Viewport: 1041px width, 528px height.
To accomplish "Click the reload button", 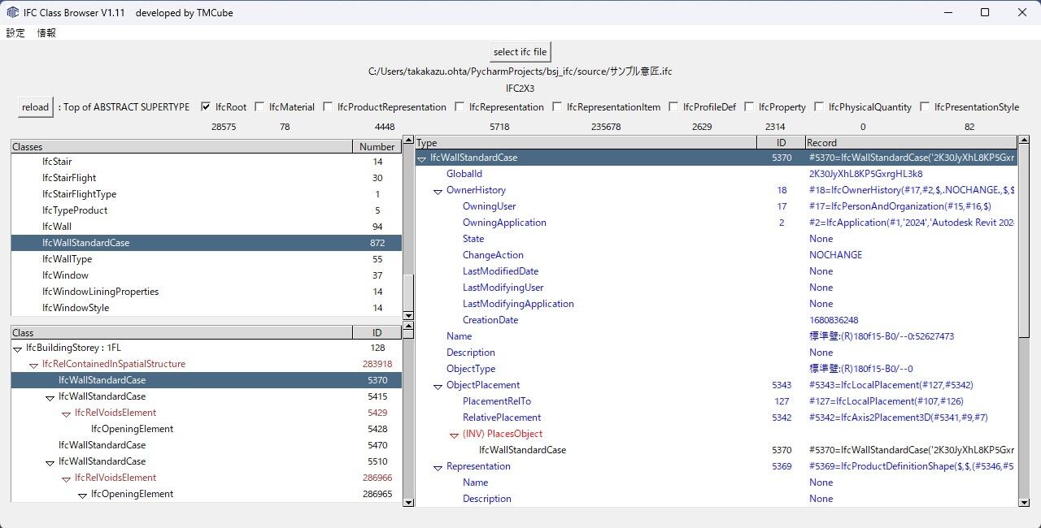I will coord(35,106).
